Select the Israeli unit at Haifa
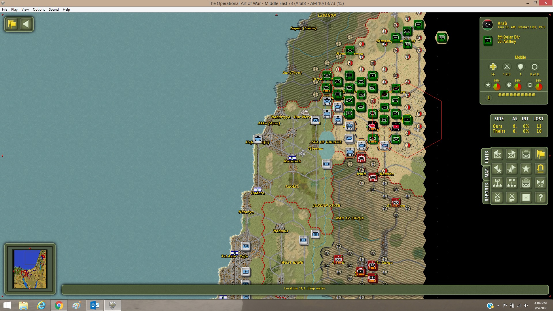The width and height of the screenshot is (553, 311). pos(258,139)
